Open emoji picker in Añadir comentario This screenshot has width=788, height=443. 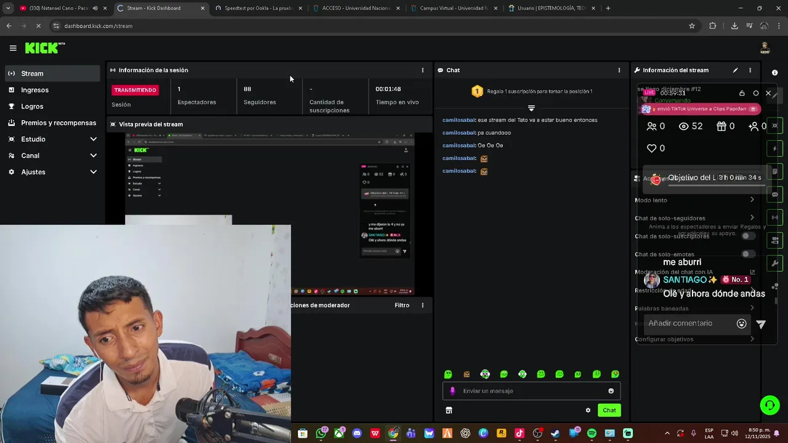[x=742, y=324]
